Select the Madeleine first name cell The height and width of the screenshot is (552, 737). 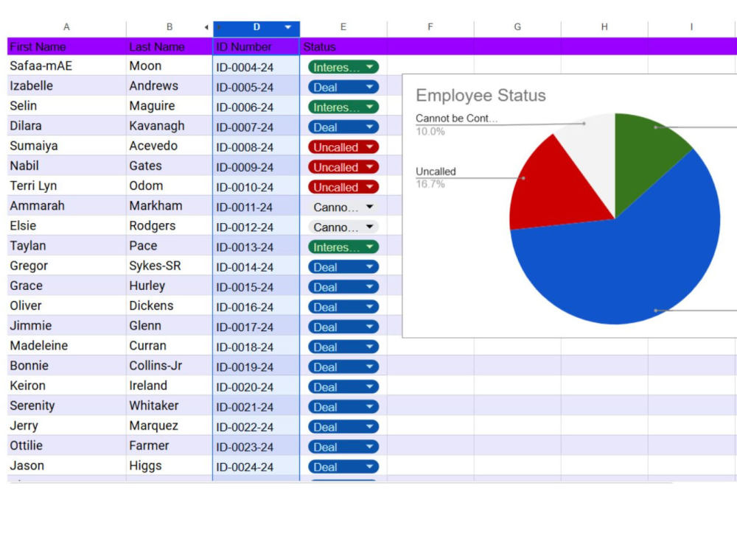click(67, 346)
